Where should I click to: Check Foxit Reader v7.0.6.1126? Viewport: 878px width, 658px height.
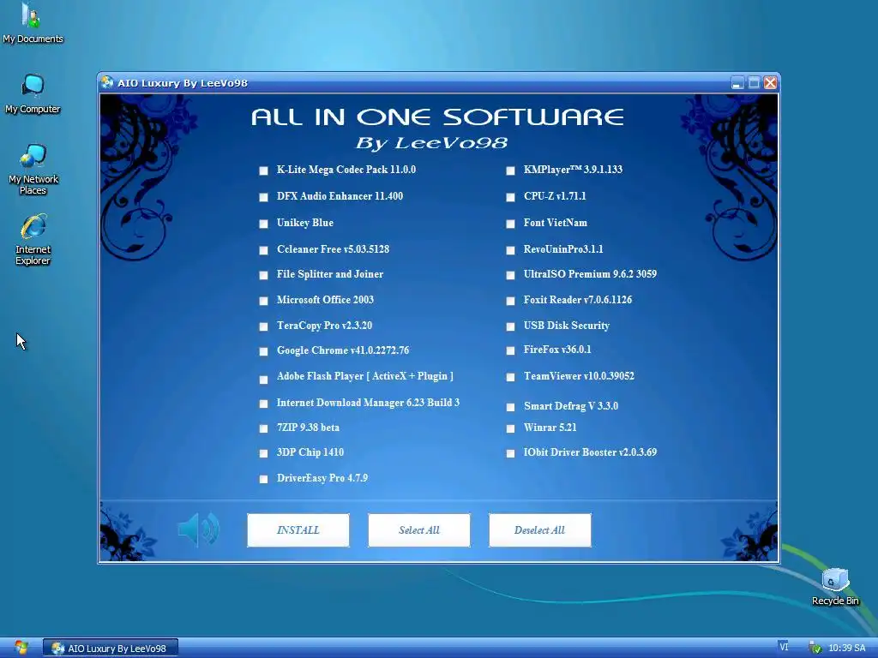coord(510,301)
